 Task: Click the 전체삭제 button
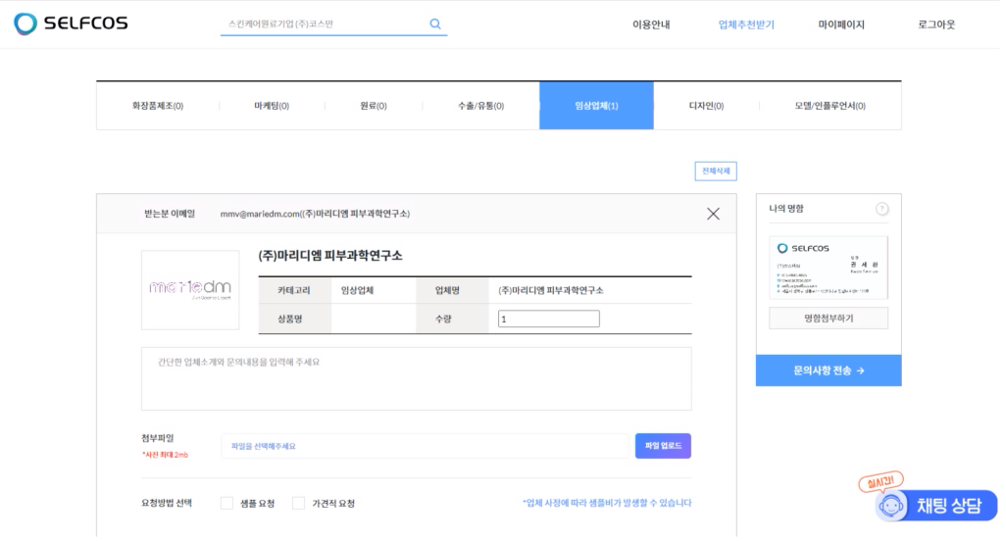coord(716,172)
